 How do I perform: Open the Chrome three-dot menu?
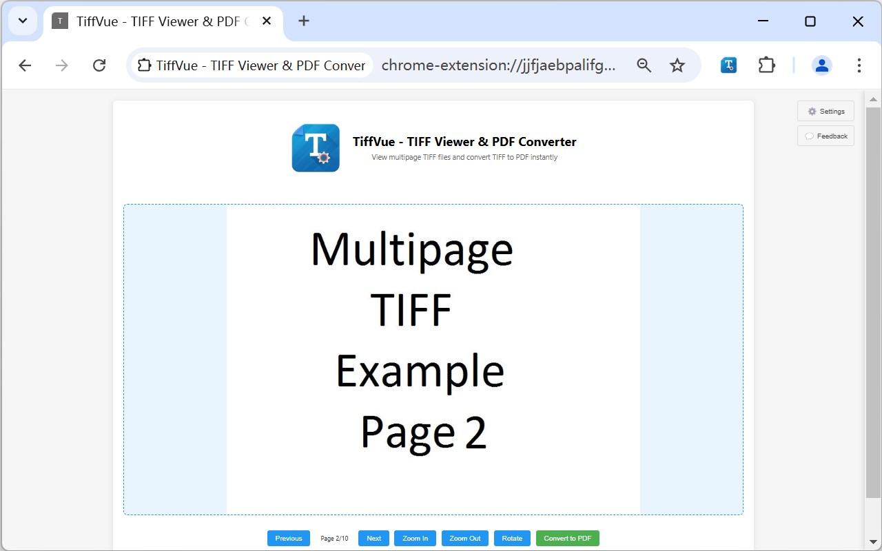859,65
